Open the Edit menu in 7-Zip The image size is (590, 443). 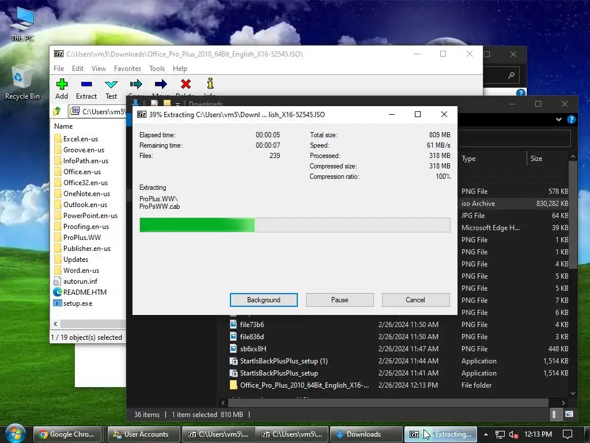78,69
